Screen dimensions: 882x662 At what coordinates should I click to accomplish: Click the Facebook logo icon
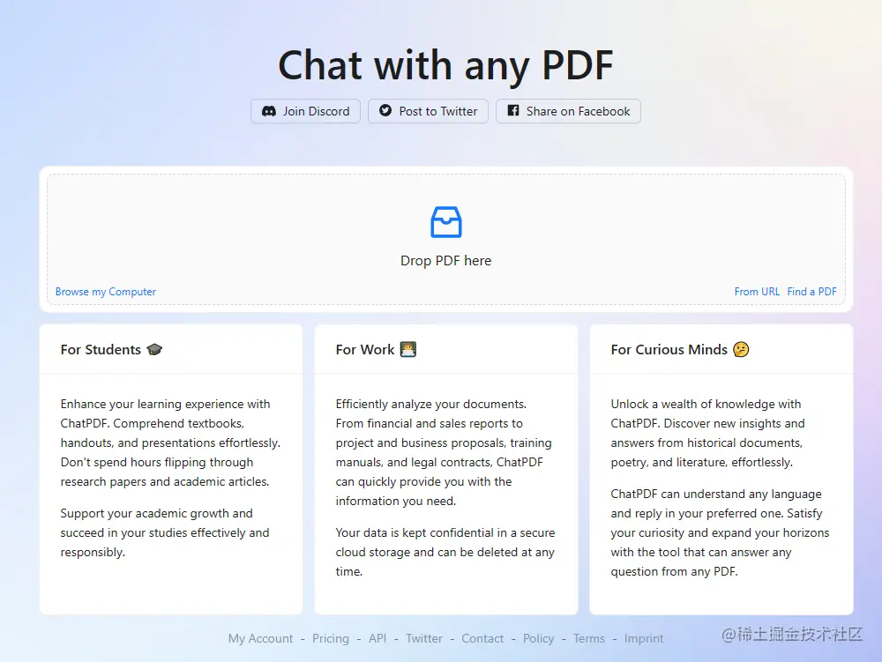pos(513,110)
